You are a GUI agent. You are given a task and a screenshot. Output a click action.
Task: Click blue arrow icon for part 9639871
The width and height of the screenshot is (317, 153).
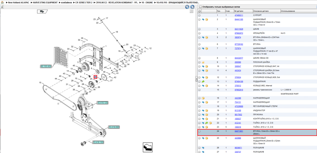coord(203,148)
